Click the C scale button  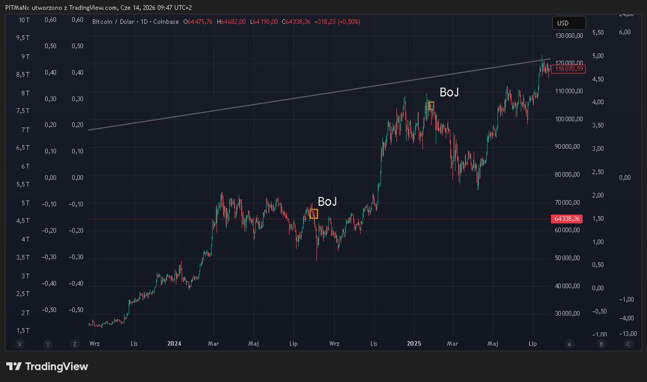[628, 344]
